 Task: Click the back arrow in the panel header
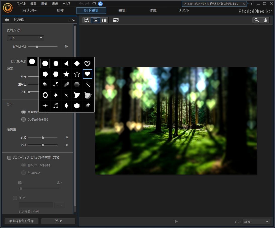point(7,20)
